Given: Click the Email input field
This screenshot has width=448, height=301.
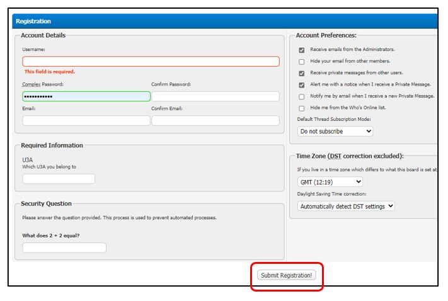Looking at the screenshot, I should [86, 120].
